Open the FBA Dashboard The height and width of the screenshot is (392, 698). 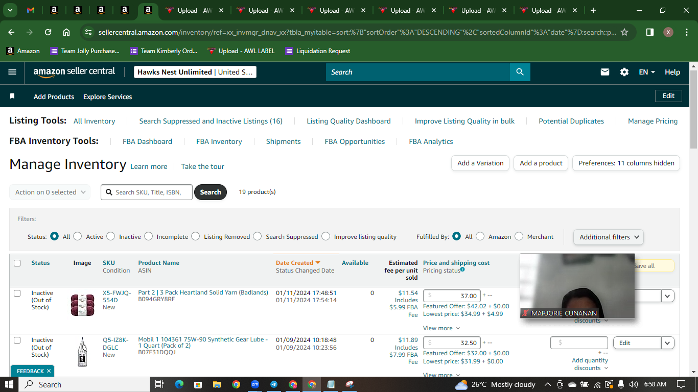pyautogui.click(x=147, y=141)
